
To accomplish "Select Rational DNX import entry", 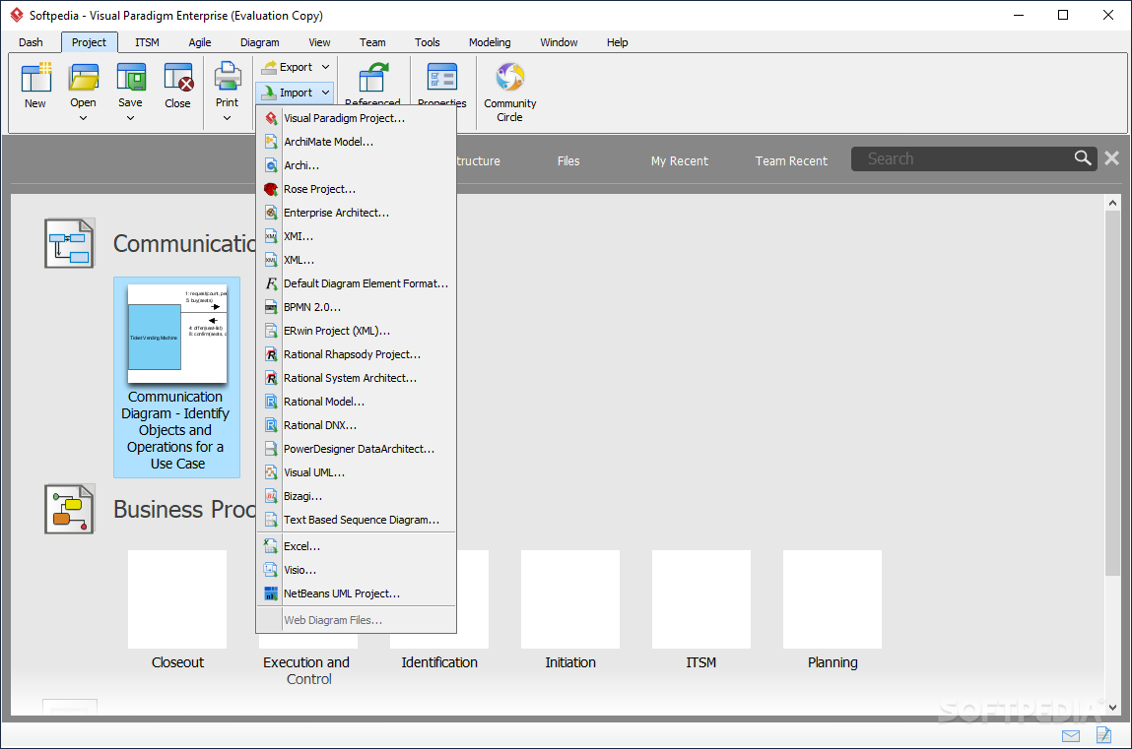I will (356, 425).
